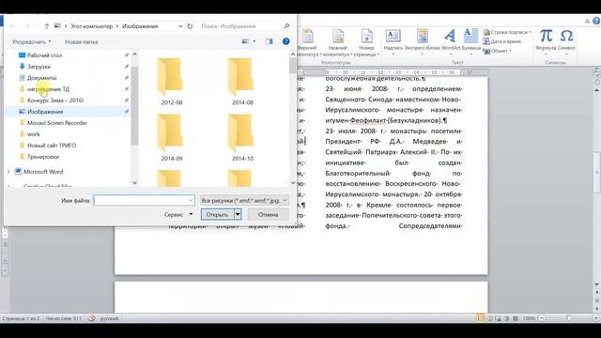Refresh the Изображения folder listing

(190, 26)
